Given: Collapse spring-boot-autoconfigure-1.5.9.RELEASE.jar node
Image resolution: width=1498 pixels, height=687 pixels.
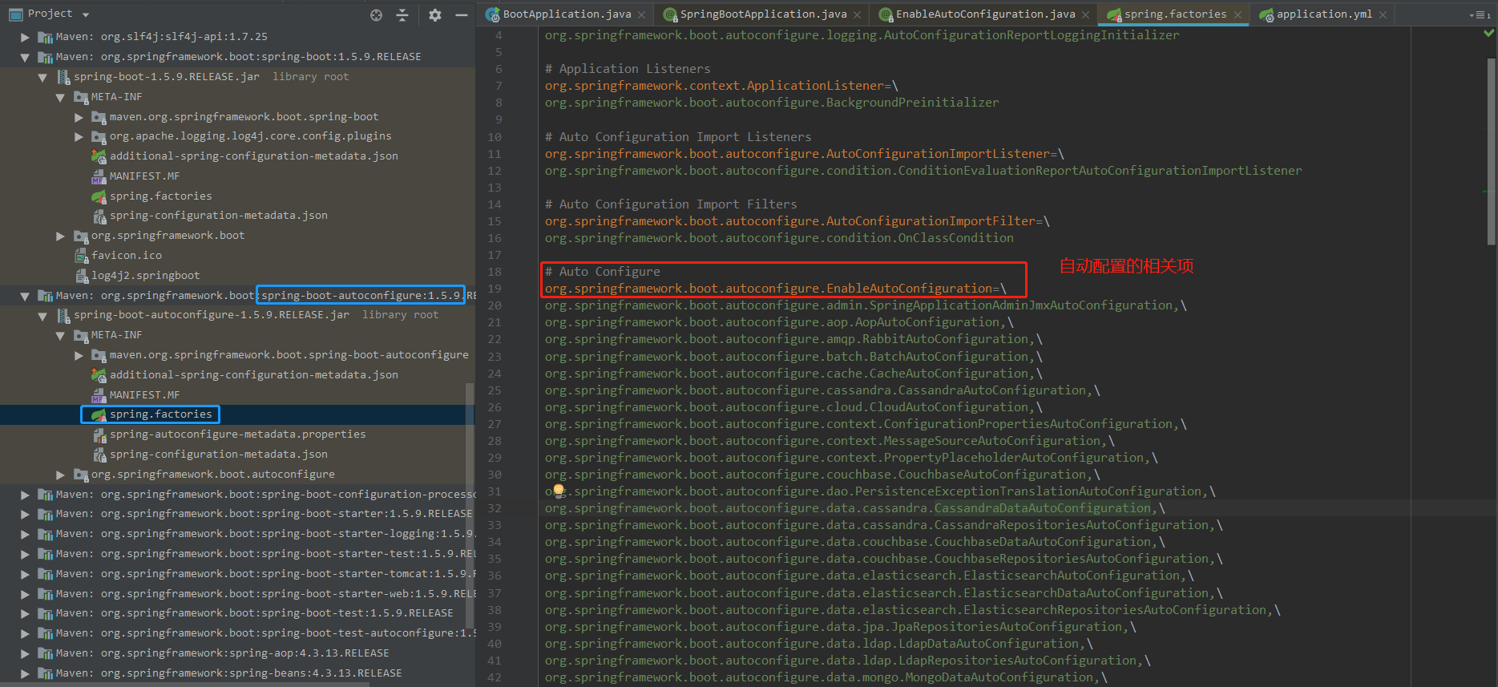Looking at the screenshot, I should [42, 315].
